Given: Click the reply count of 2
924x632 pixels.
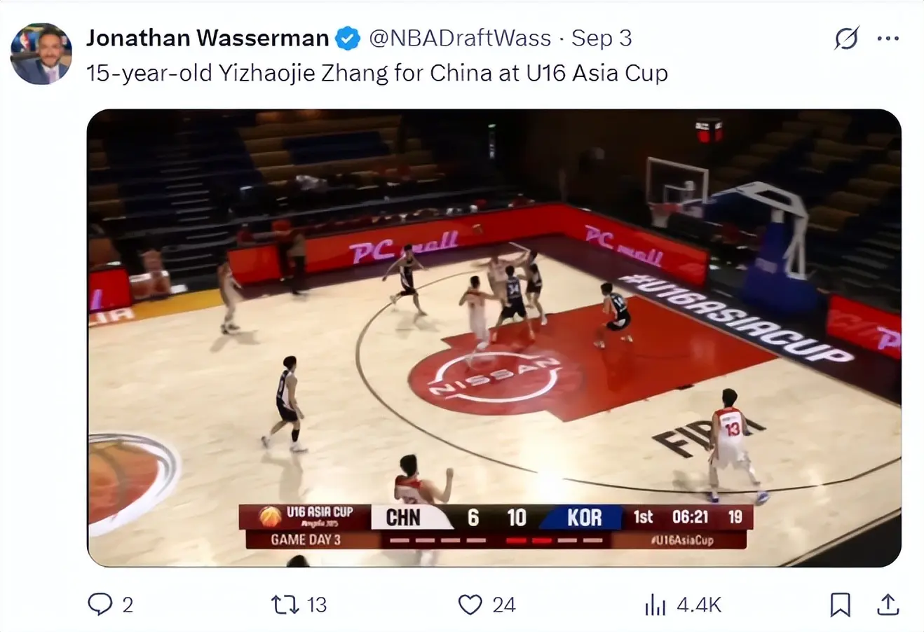Looking at the screenshot, I should pyautogui.click(x=128, y=605).
